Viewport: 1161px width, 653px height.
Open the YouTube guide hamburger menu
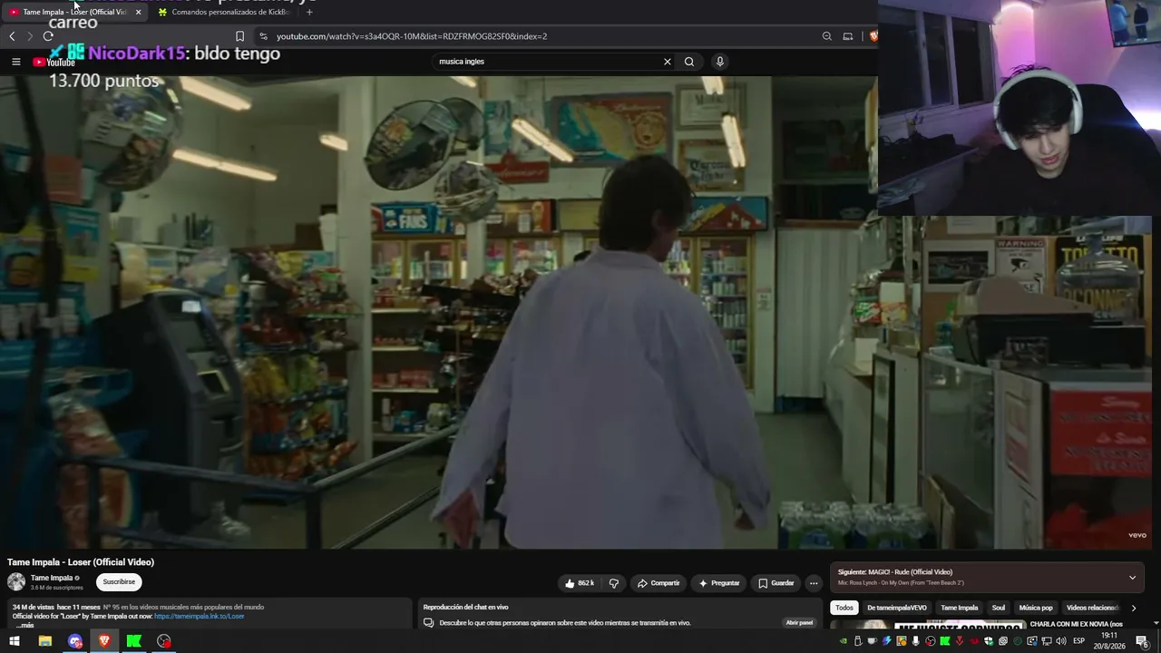[15, 62]
